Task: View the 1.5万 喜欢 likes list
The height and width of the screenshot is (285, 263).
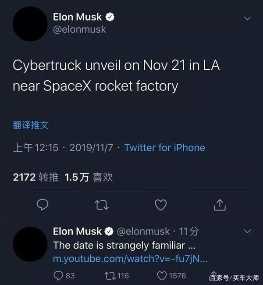Action: [x=89, y=177]
